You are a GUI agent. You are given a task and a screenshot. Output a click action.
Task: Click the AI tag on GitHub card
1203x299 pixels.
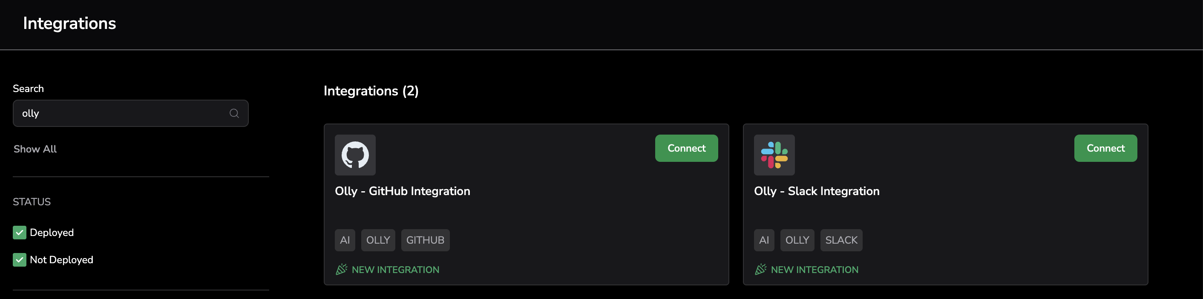click(x=345, y=240)
